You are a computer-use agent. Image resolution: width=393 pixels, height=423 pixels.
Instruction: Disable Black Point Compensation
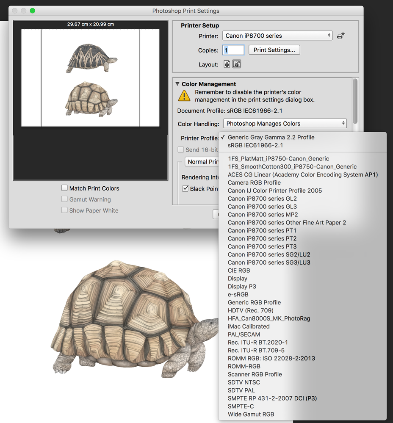click(x=185, y=188)
